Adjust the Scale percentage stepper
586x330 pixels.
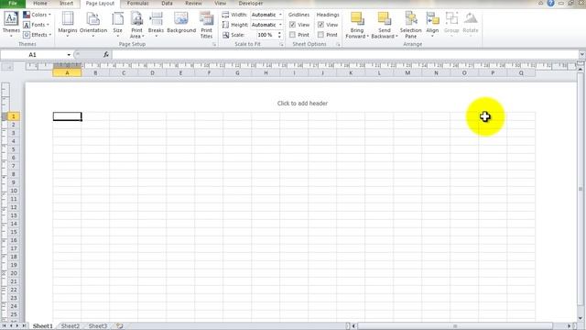point(279,35)
